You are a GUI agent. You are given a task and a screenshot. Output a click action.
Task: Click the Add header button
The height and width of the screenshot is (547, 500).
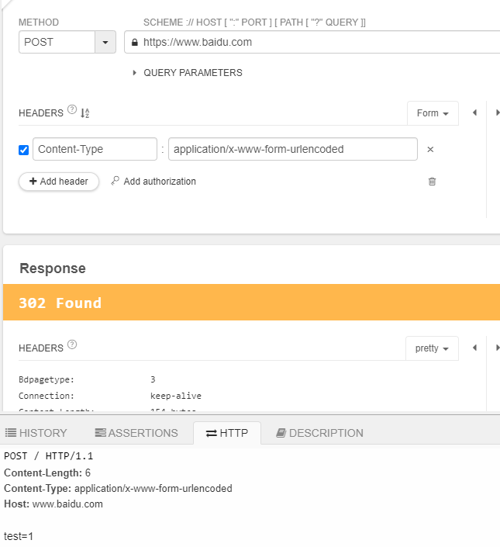point(59,182)
